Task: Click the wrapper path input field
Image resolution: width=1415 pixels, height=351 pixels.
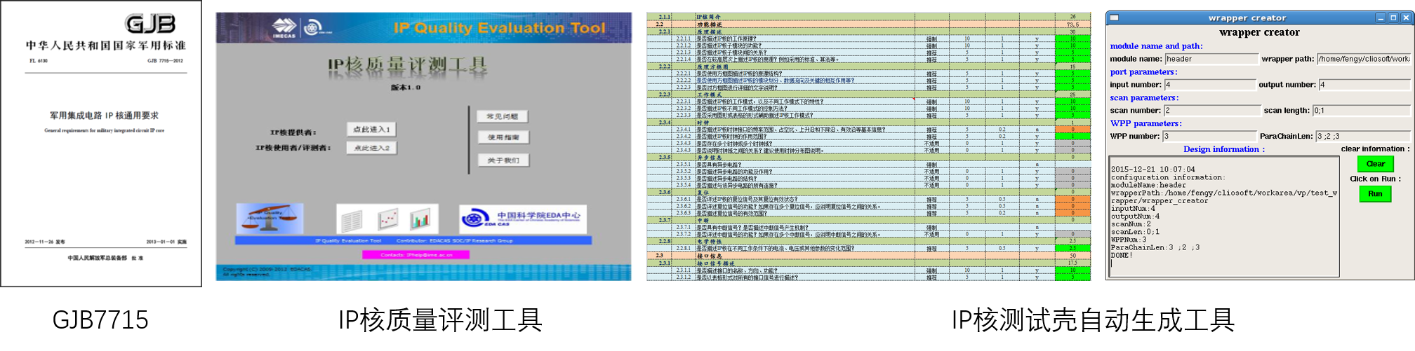Action: click(x=1363, y=59)
